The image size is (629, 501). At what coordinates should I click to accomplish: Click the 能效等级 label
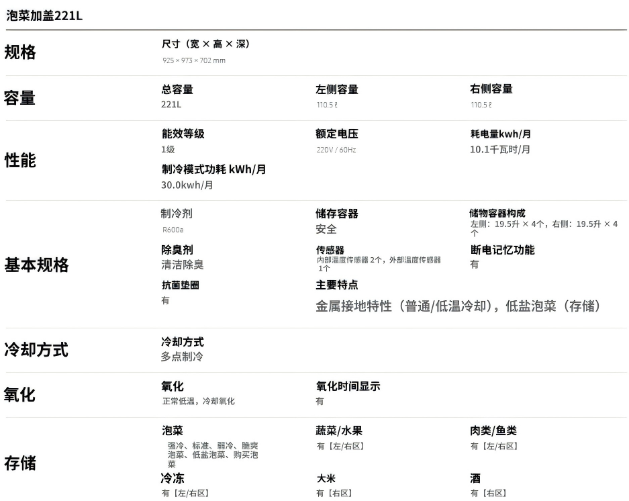coord(183,134)
